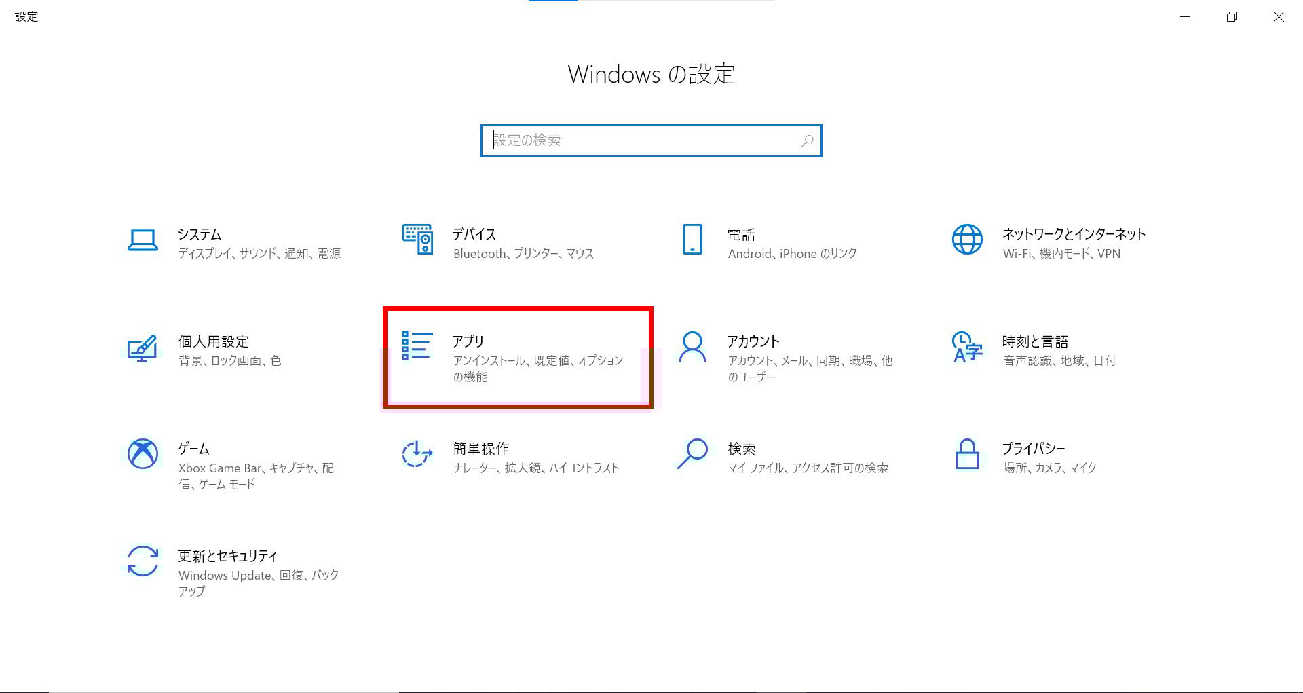
Task: Click the 時刻と言語 clock-letter icon
Action: coord(967,347)
